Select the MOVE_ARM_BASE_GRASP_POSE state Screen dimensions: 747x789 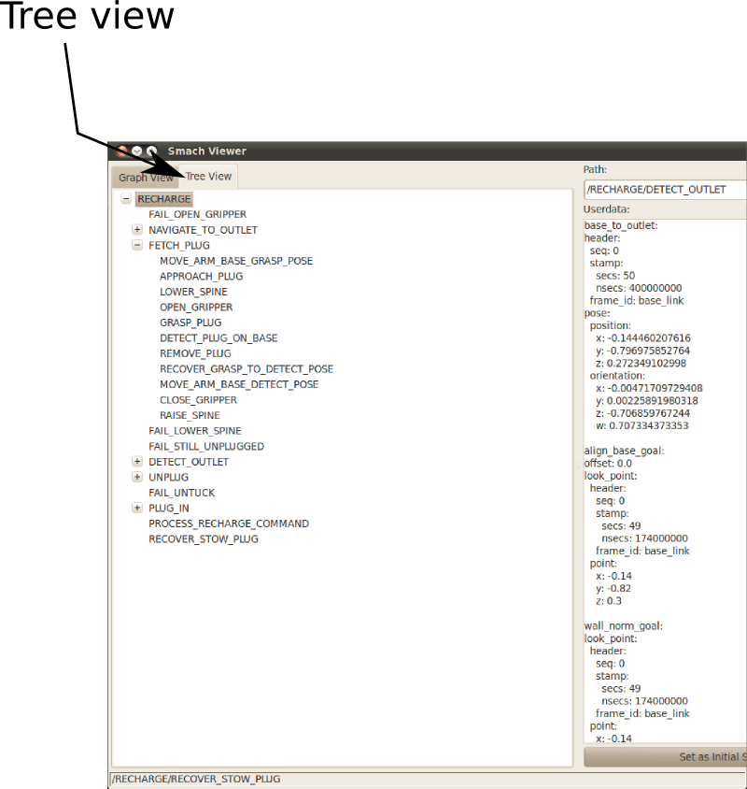point(236,261)
